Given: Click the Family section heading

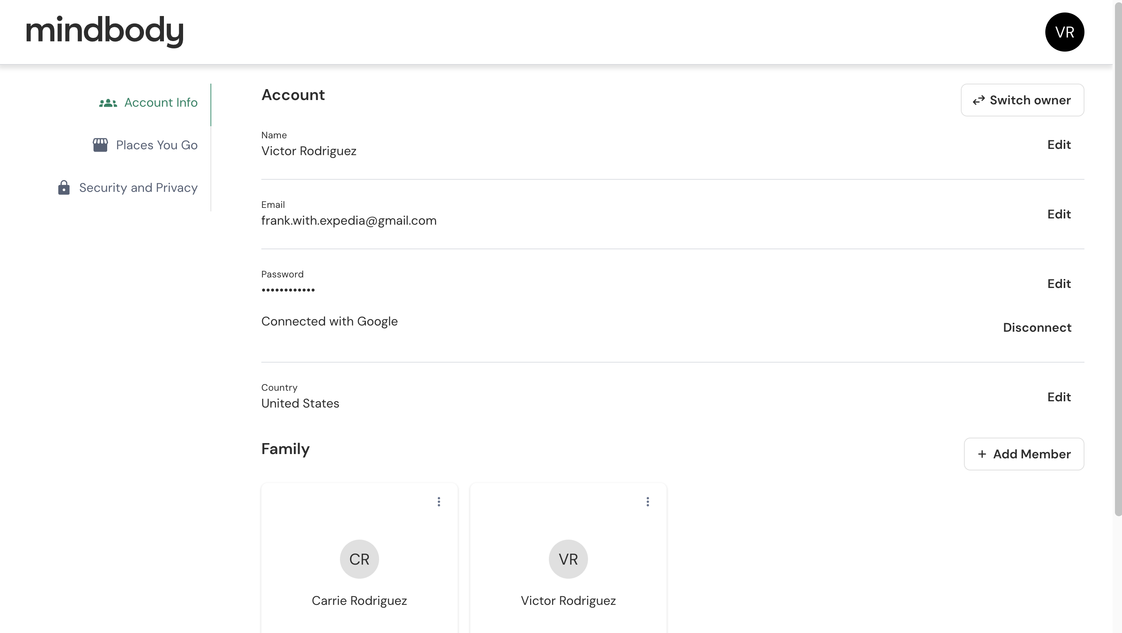Looking at the screenshot, I should (x=285, y=449).
